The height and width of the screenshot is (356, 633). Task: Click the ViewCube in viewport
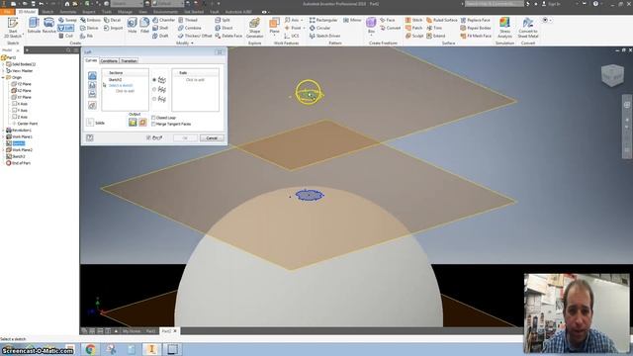tap(612, 75)
